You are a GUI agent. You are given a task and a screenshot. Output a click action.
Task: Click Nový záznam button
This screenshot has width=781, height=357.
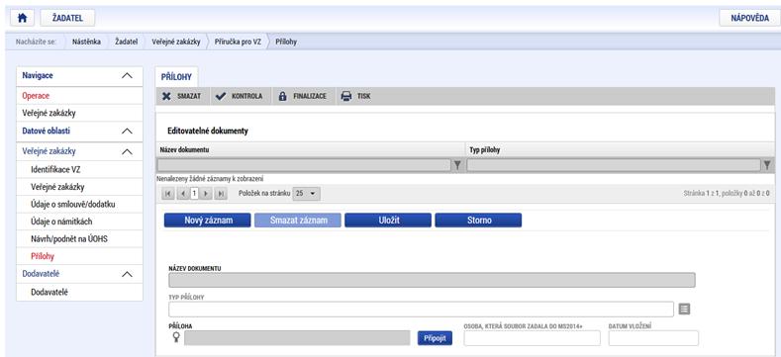pos(207,221)
